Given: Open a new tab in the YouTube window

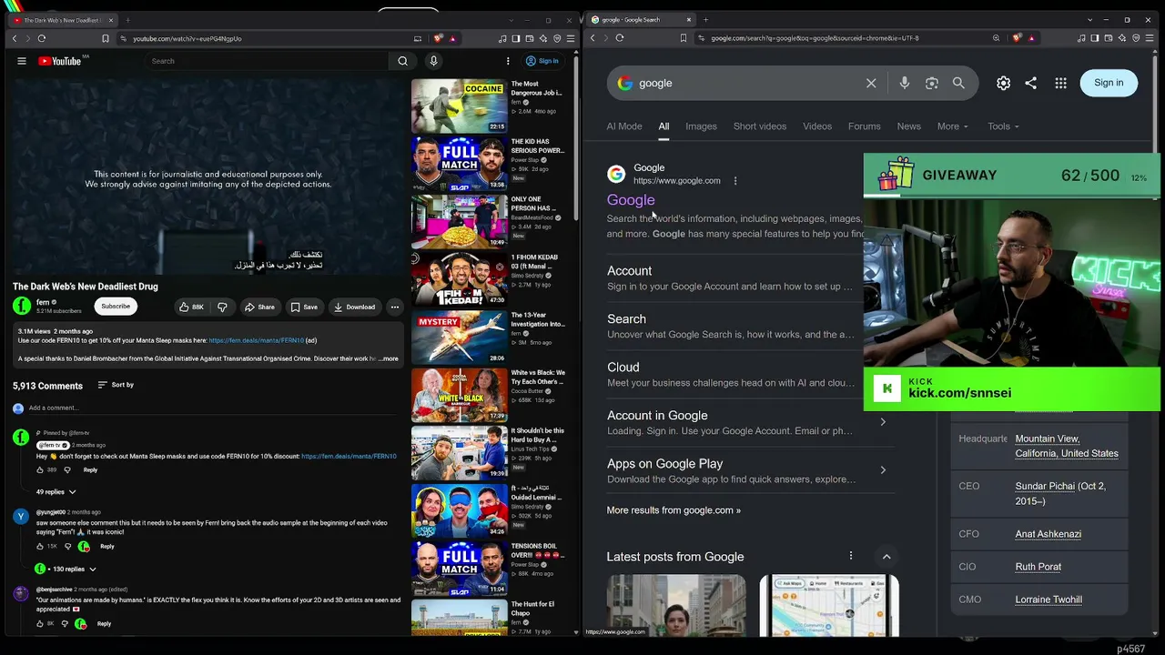Looking at the screenshot, I should (x=127, y=20).
